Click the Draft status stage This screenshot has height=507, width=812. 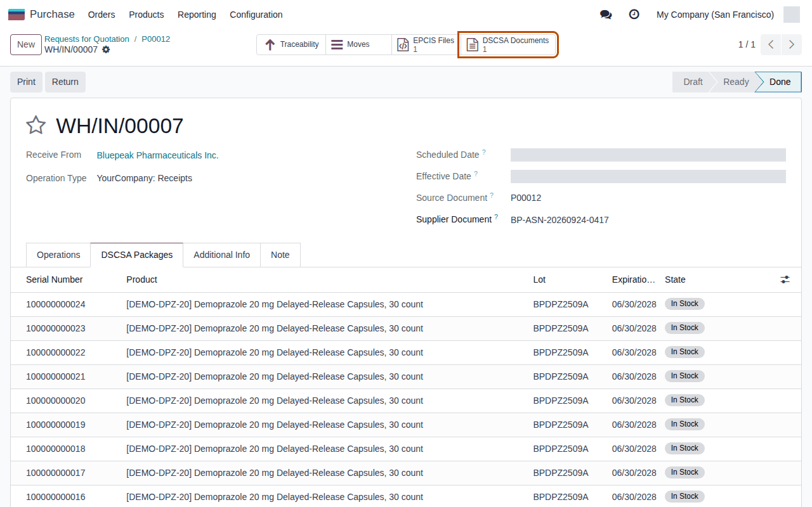tap(693, 82)
